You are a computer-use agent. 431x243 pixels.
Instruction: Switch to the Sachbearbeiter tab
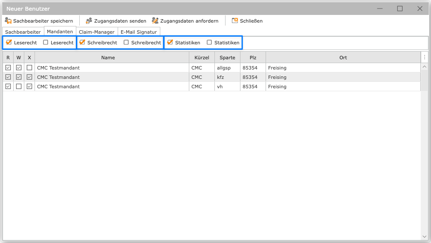(23, 32)
